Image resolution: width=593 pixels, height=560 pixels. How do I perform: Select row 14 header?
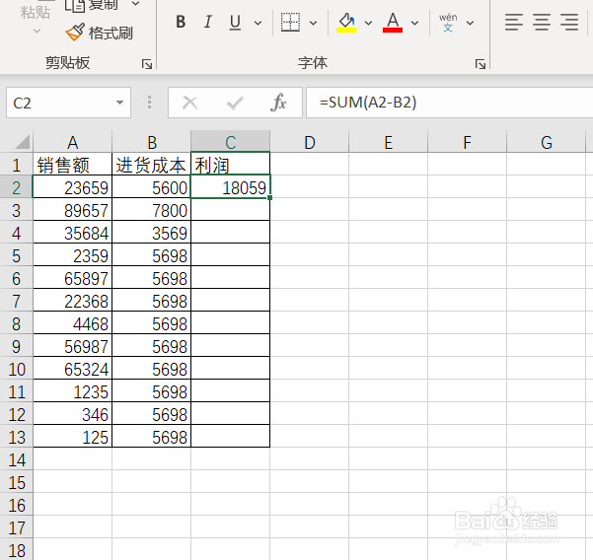tap(16, 459)
